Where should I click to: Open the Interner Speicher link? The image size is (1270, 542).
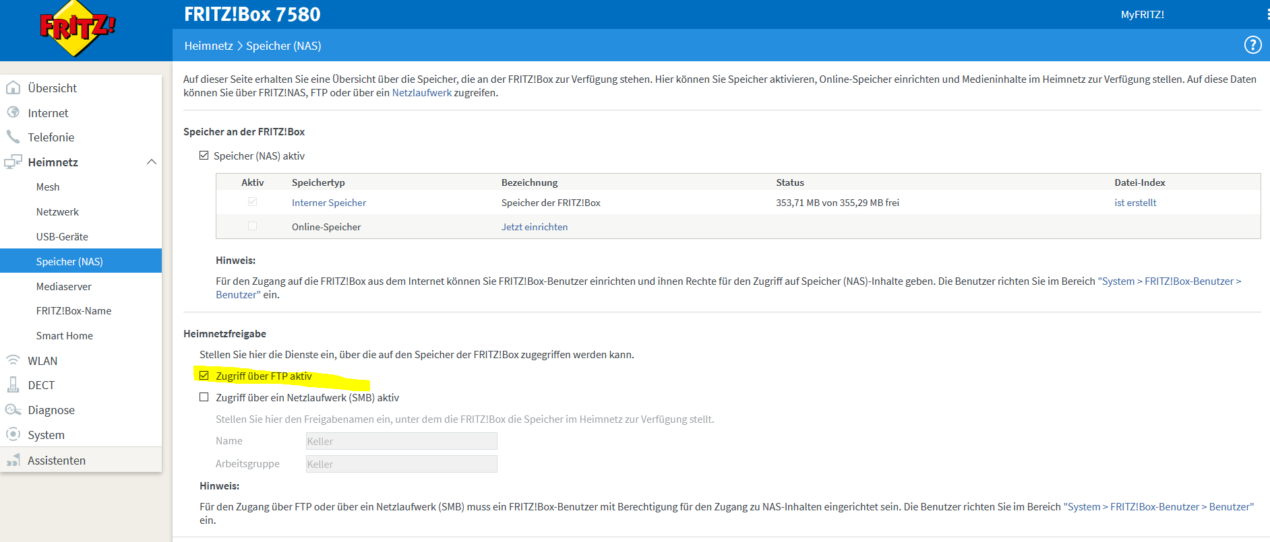[329, 202]
